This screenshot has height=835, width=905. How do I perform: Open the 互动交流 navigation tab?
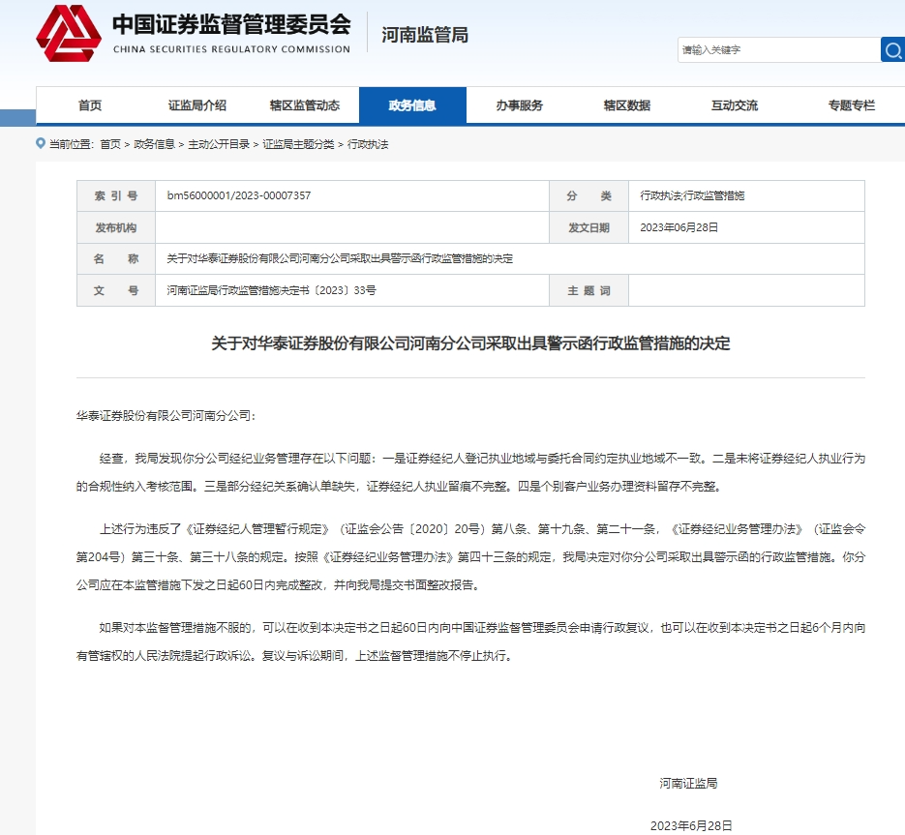734,105
